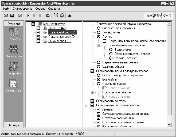Click the globe icon in the toolbar
This screenshot has height=137, width=176.
62,16
